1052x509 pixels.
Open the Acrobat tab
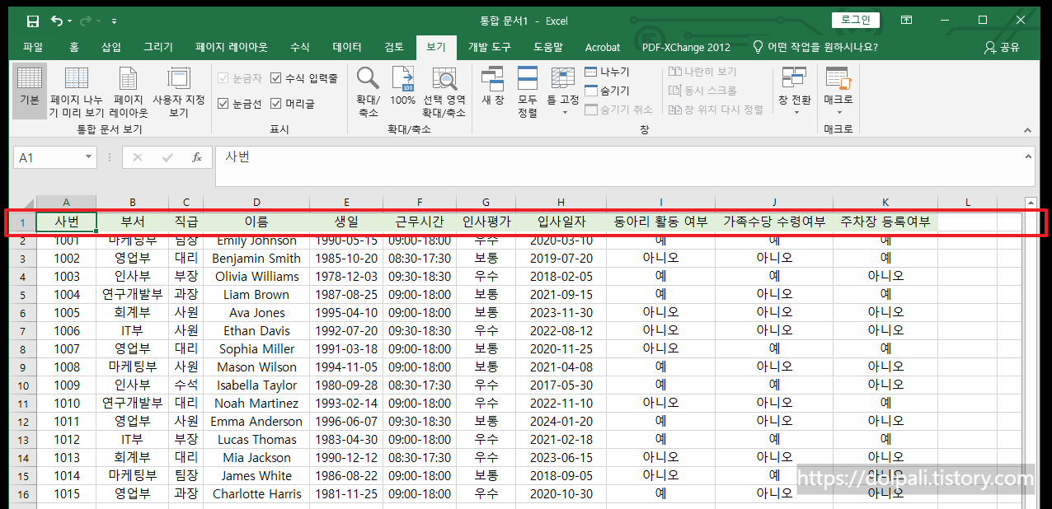click(x=603, y=47)
